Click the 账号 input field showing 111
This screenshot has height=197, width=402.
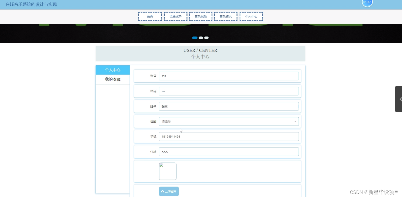coord(229,76)
